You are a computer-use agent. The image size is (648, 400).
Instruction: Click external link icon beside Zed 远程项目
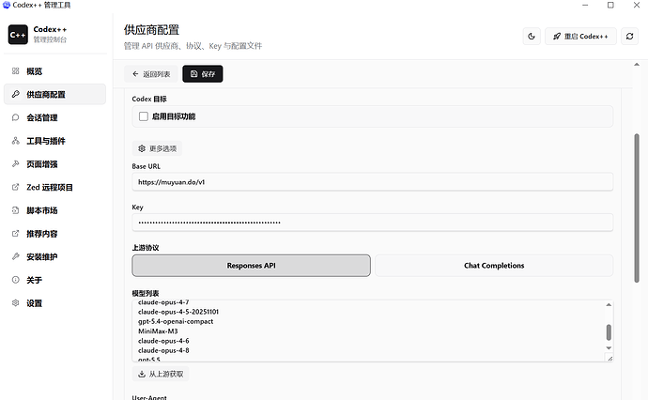[x=16, y=187]
